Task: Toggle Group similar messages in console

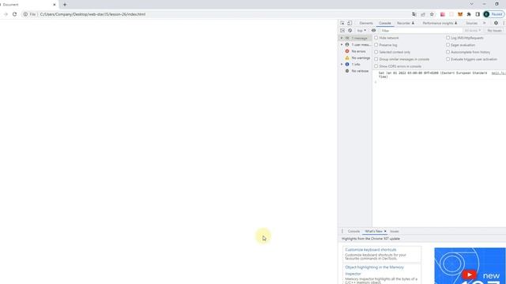Action: 376,59
